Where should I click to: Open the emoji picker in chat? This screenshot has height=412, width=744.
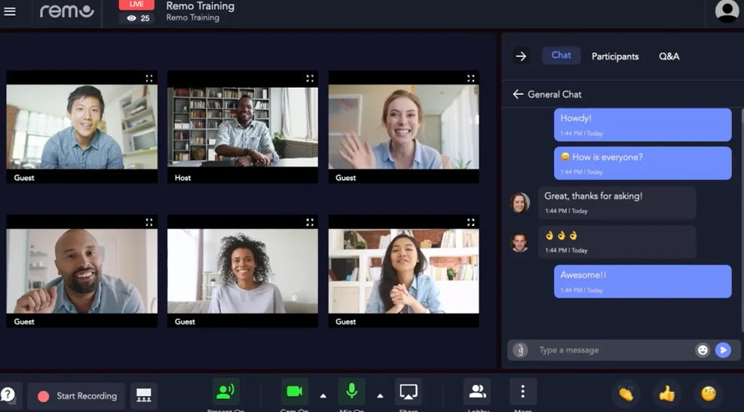click(x=703, y=350)
